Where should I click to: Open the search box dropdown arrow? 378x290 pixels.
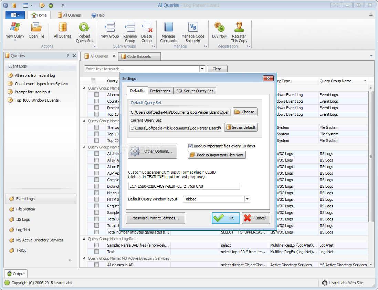point(202,69)
